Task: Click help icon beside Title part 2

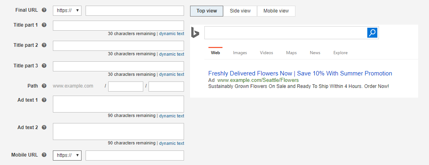Action: click(44, 45)
